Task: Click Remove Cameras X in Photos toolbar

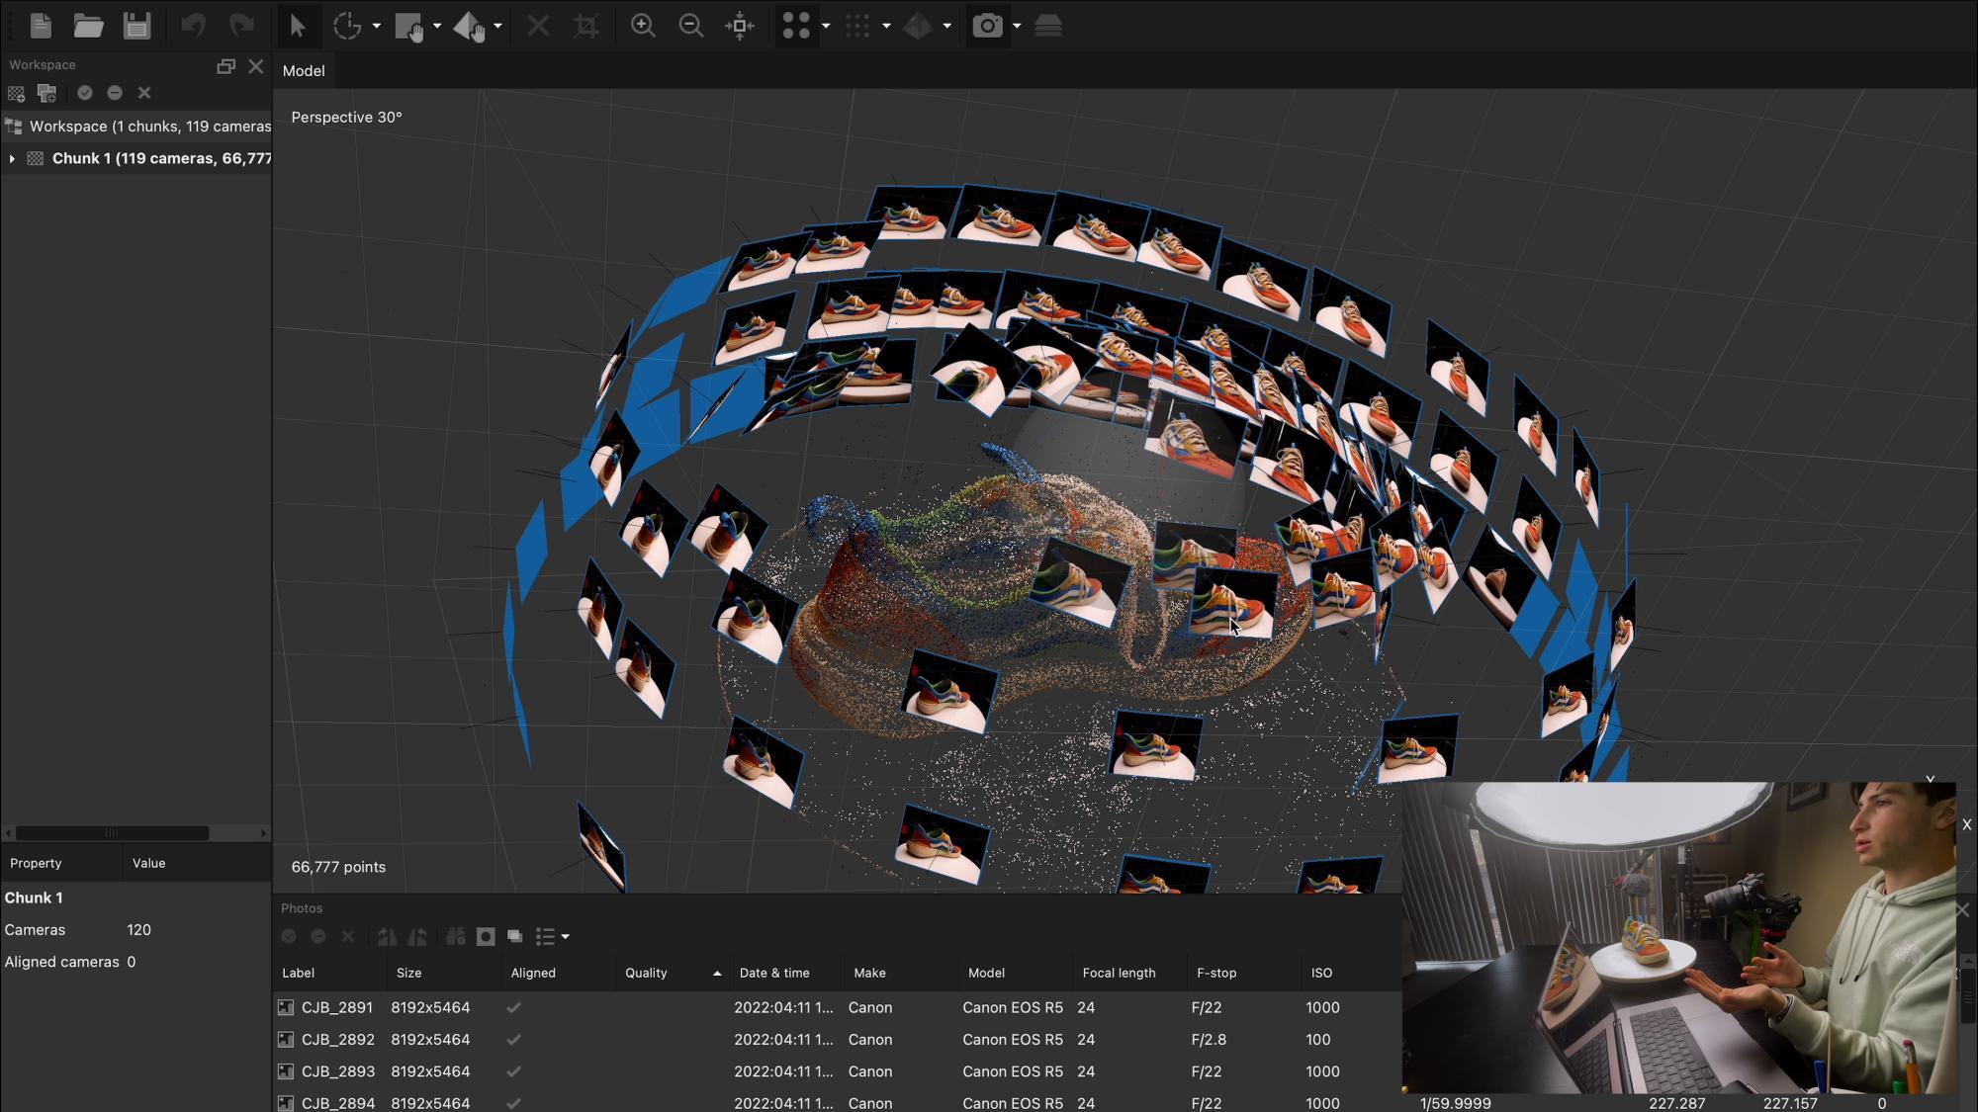Action: [348, 936]
